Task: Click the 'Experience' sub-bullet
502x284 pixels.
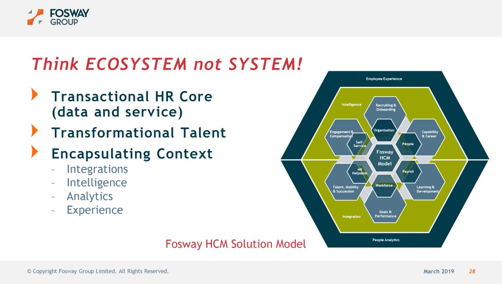Action: tap(95, 210)
